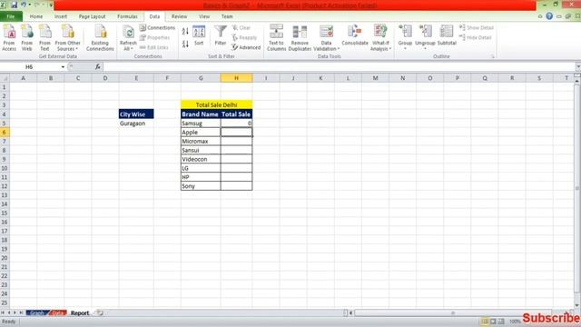Open the From Other Sources dropdown
The image size is (581, 327).
[67, 37]
